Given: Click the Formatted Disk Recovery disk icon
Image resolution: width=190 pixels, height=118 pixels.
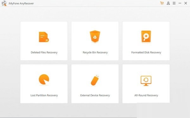Looking at the screenshot, I should point(146,36).
